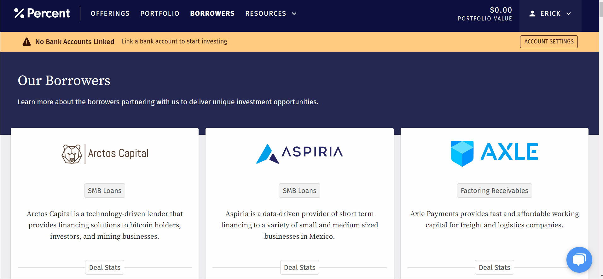Click the warning triangle icon
603x279 pixels.
tap(27, 42)
